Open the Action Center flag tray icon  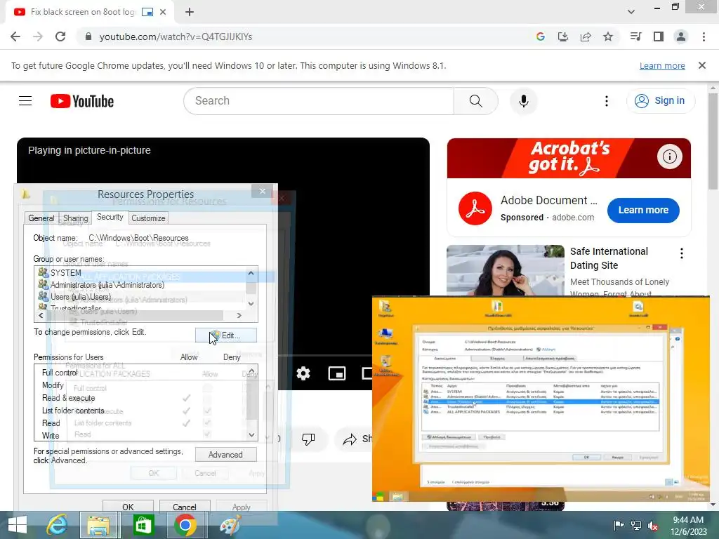coord(619,525)
